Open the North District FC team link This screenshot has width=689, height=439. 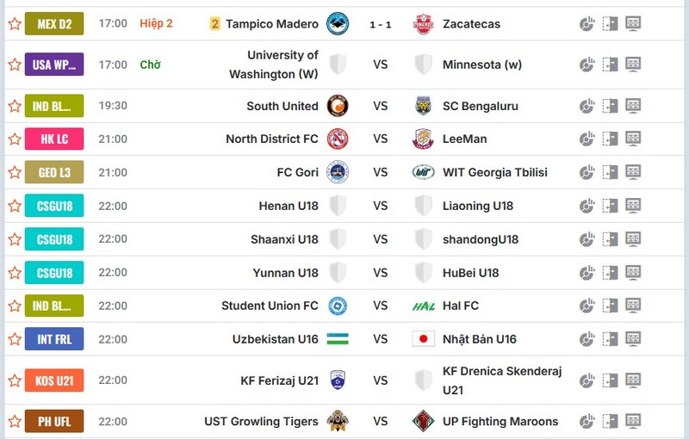(x=271, y=139)
